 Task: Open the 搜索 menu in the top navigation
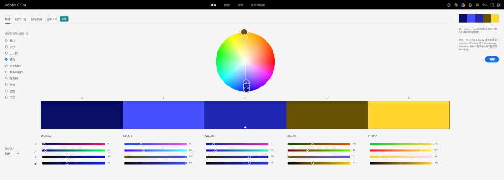(227, 5)
